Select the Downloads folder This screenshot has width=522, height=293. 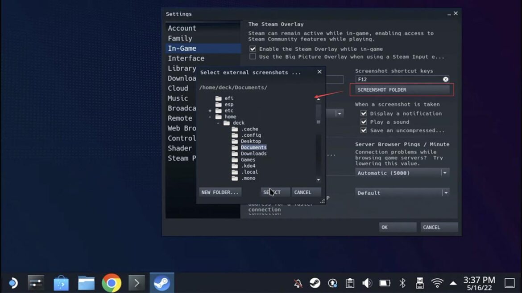(x=253, y=154)
